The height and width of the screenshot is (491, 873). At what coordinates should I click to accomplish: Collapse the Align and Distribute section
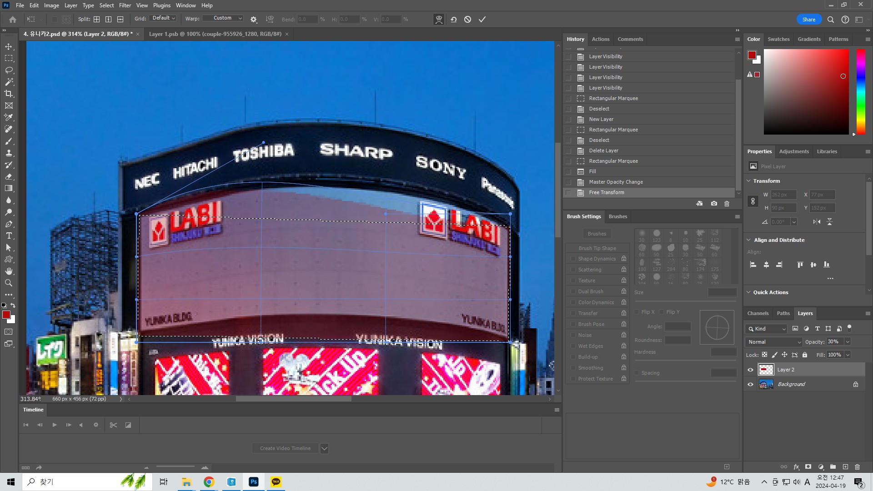tap(749, 240)
